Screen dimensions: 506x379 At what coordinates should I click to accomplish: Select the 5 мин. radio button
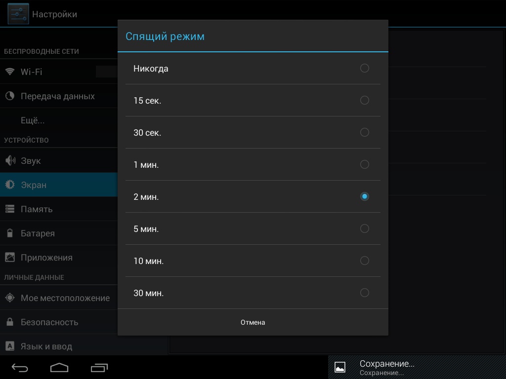(x=364, y=228)
